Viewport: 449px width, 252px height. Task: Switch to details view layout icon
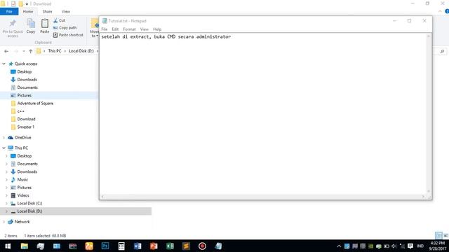click(x=438, y=235)
